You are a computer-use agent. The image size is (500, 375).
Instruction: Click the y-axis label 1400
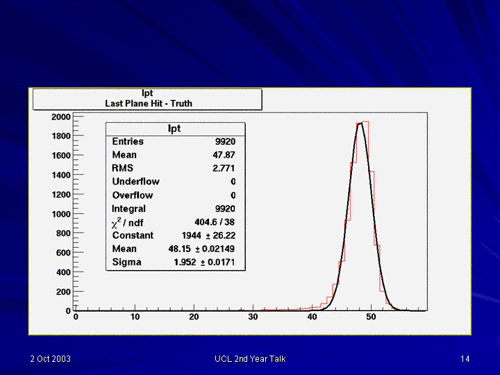point(61,175)
